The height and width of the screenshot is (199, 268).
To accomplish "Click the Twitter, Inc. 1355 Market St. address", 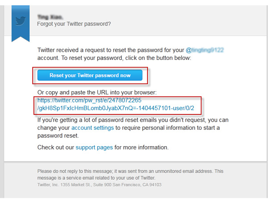I will tap(99, 185).
